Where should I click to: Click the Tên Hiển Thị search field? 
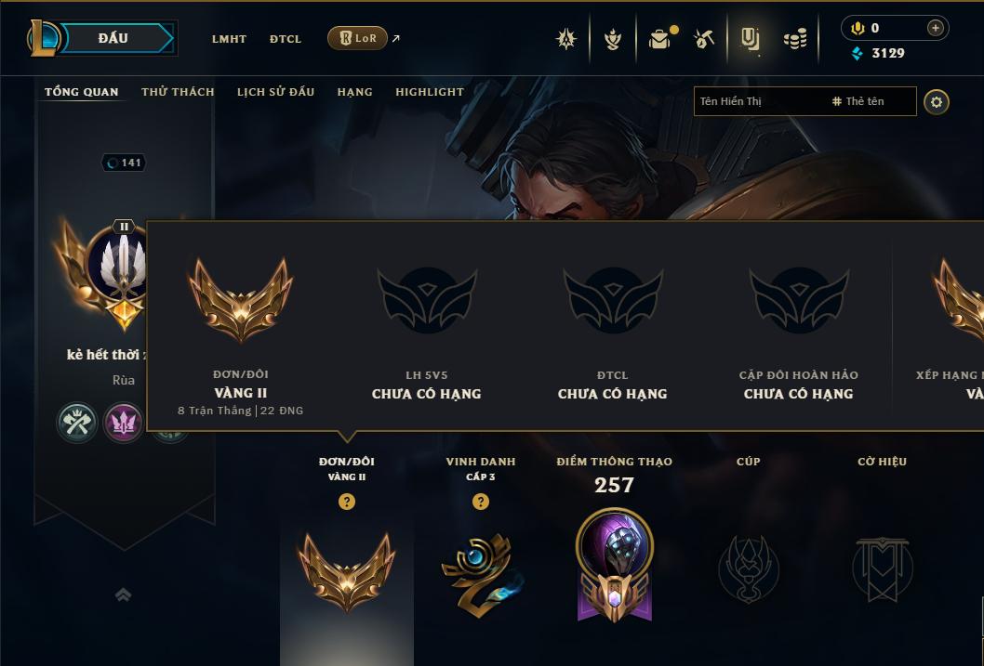pos(804,101)
